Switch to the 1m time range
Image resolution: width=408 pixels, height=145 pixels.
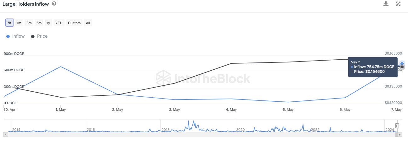tap(19, 23)
